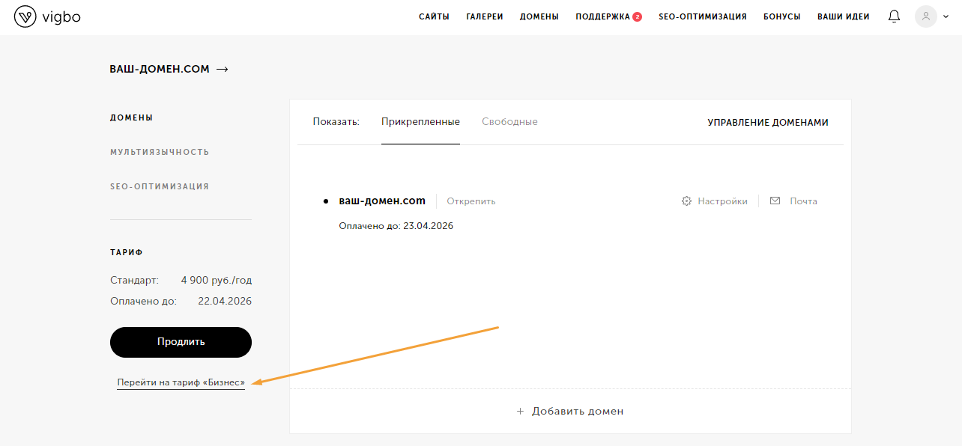
Task: Expand the account dropdown chevron
Action: 946,17
